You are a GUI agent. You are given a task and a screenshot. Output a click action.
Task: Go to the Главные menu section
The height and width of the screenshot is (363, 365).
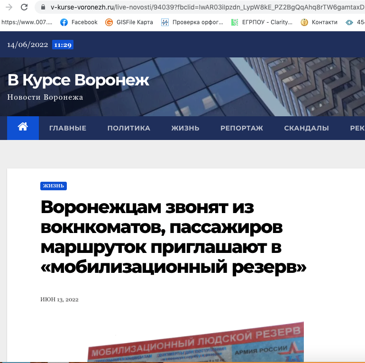(68, 128)
